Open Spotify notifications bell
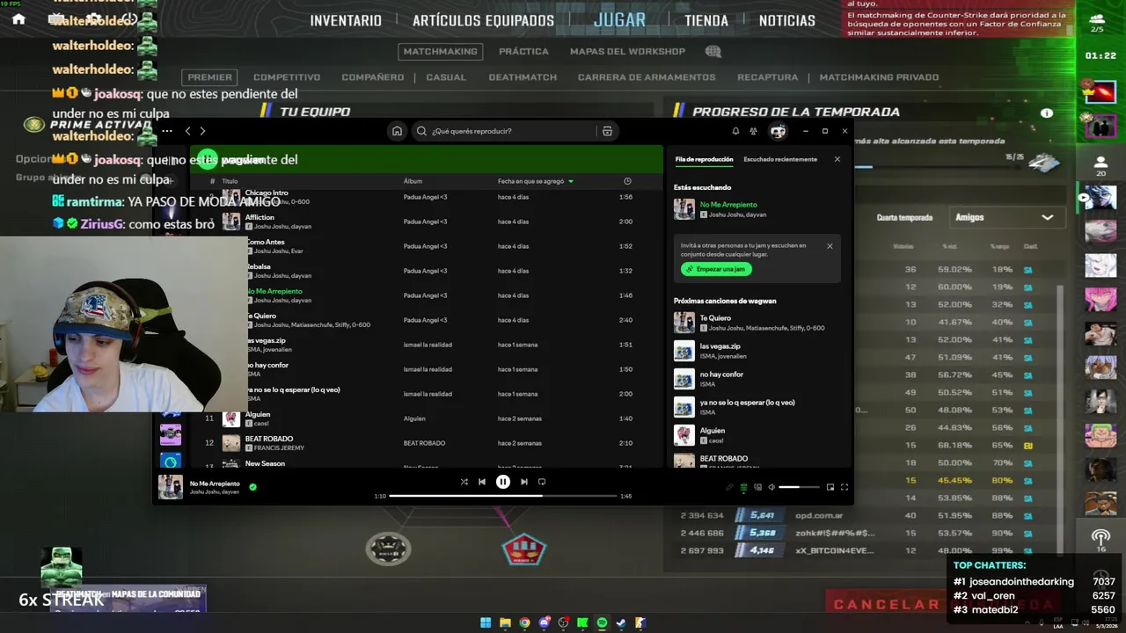The width and height of the screenshot is (1126, 633). pyautogui.click(x=735, y=131)
